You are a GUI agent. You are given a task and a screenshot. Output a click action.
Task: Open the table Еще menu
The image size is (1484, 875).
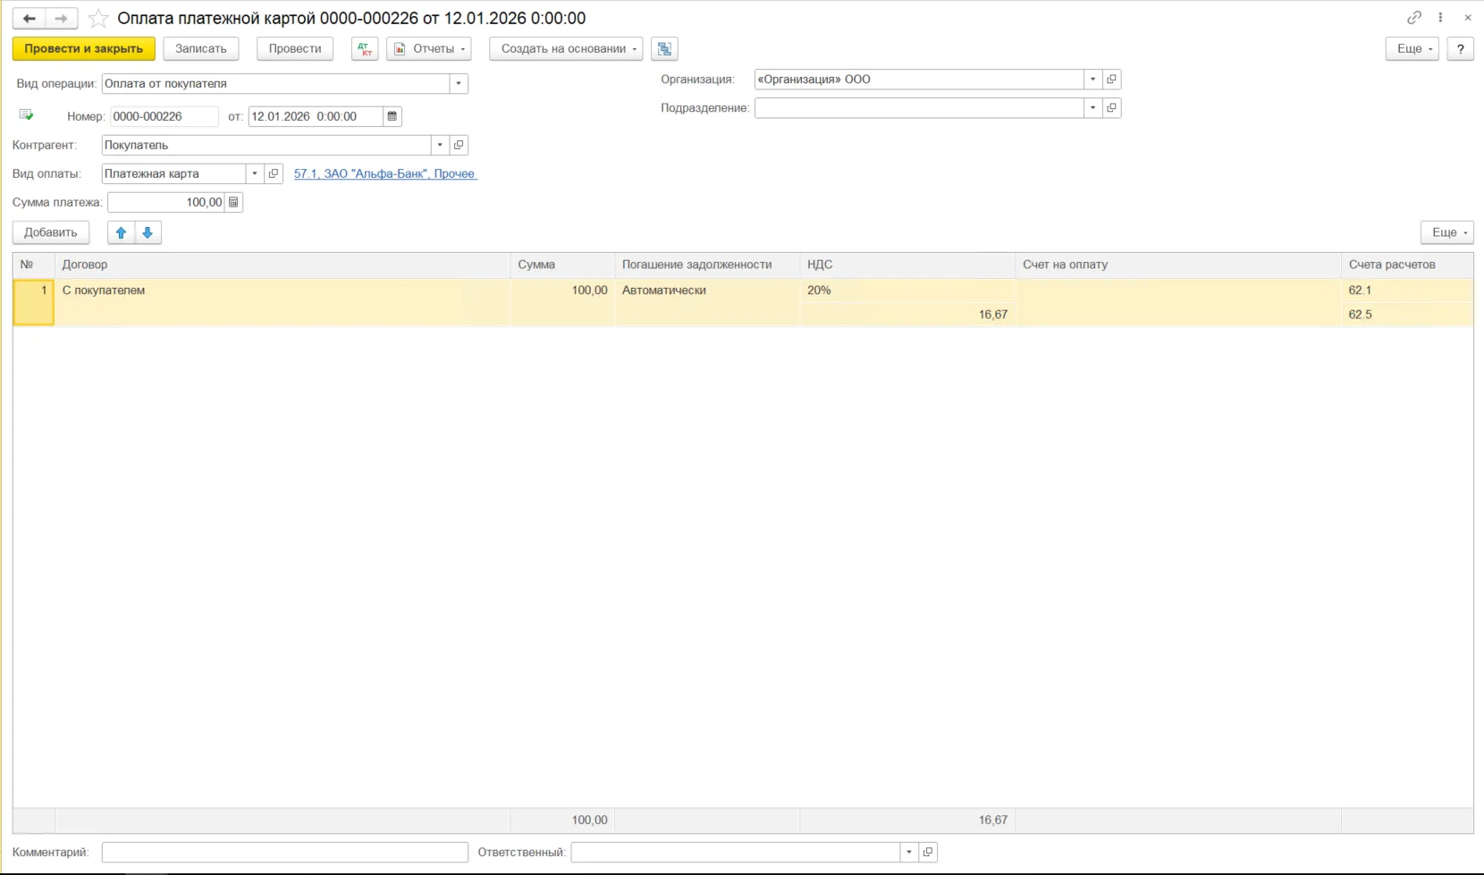point(1447,232)
